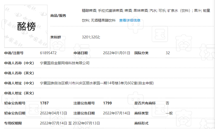
Task: Click the shared trademark value 否
Action: click(167, 103)
